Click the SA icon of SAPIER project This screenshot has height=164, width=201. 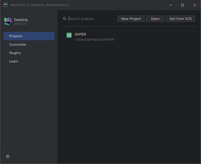(69, 35)
